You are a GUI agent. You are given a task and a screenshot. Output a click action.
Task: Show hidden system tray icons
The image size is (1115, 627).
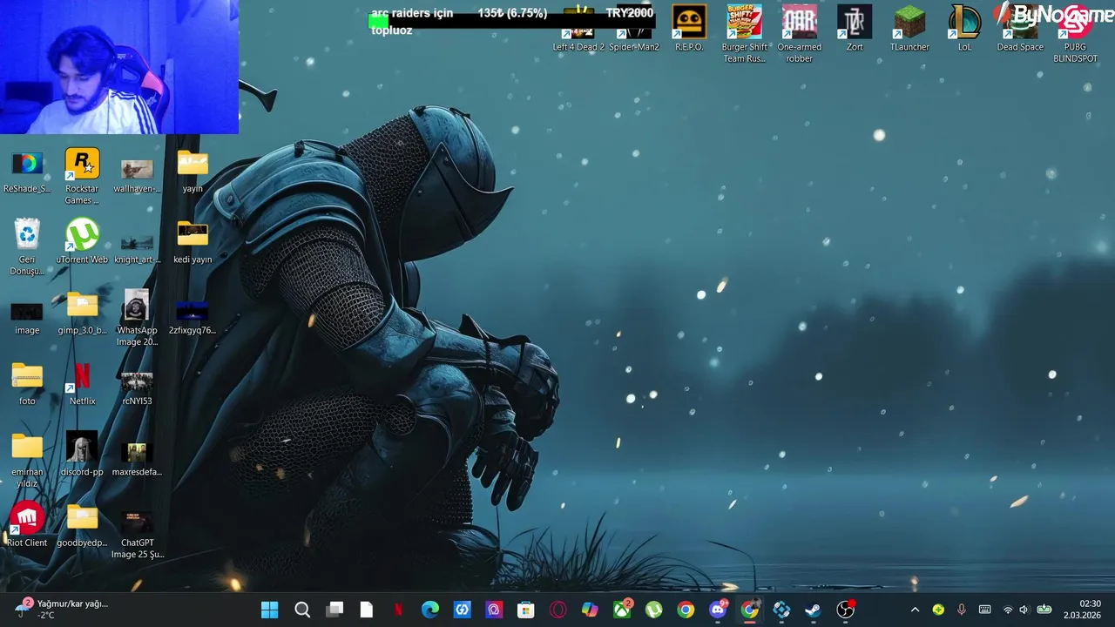click(915, 610)
